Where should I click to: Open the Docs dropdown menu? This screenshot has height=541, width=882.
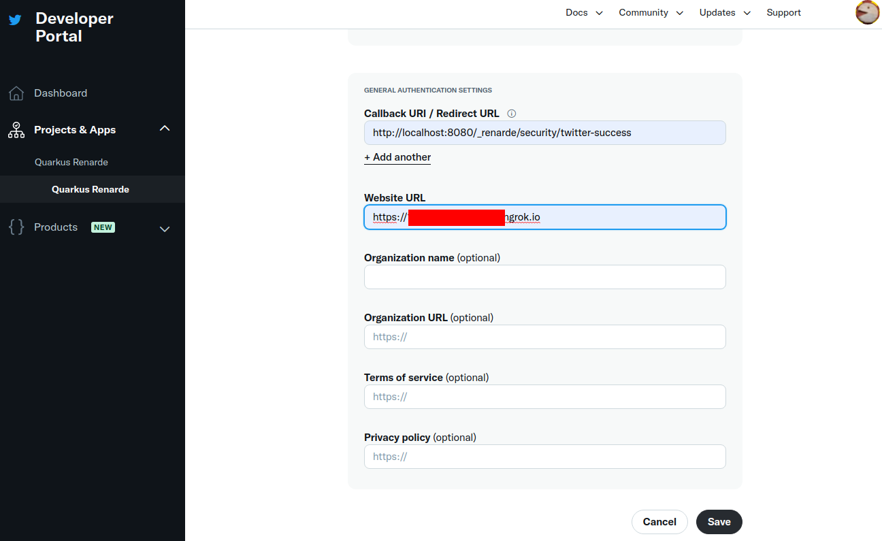tap(584, 13)
